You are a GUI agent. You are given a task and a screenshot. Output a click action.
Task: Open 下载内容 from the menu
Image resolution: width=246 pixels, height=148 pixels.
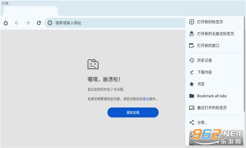coord(214,72)
